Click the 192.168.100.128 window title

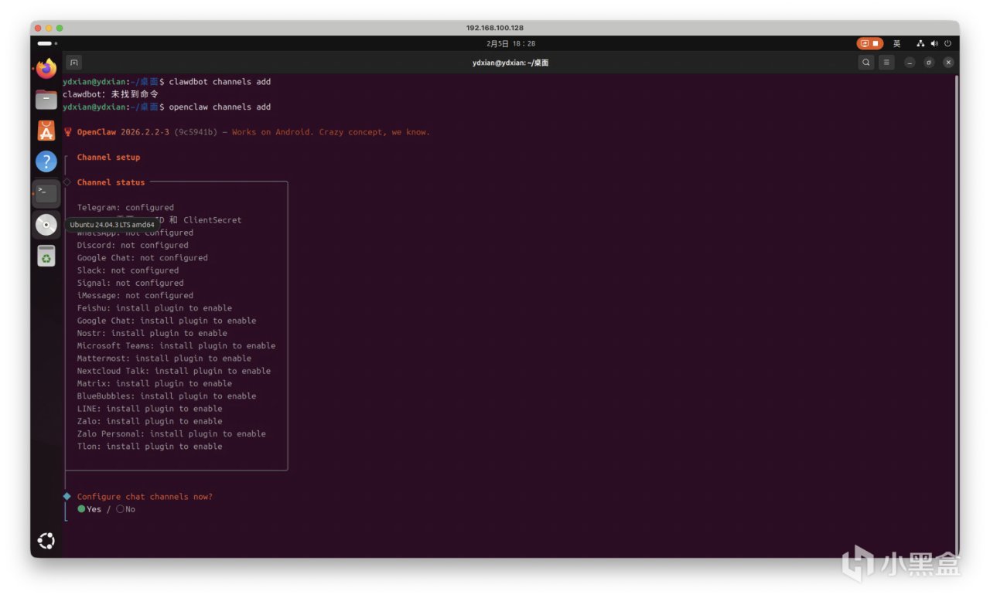495,28
